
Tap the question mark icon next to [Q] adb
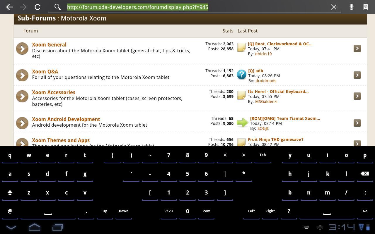coord(241,75)
